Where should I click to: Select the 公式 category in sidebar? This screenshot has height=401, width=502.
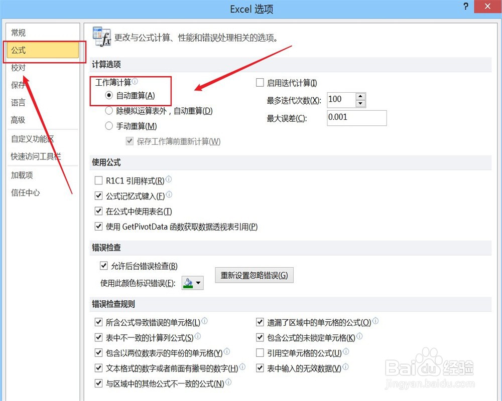[x=43, y=50]
